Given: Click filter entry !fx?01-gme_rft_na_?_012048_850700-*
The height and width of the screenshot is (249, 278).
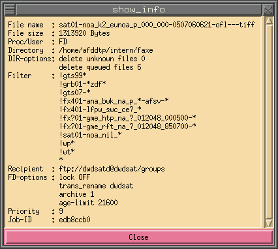Looking at the screenshot, I should coord(127,126).
